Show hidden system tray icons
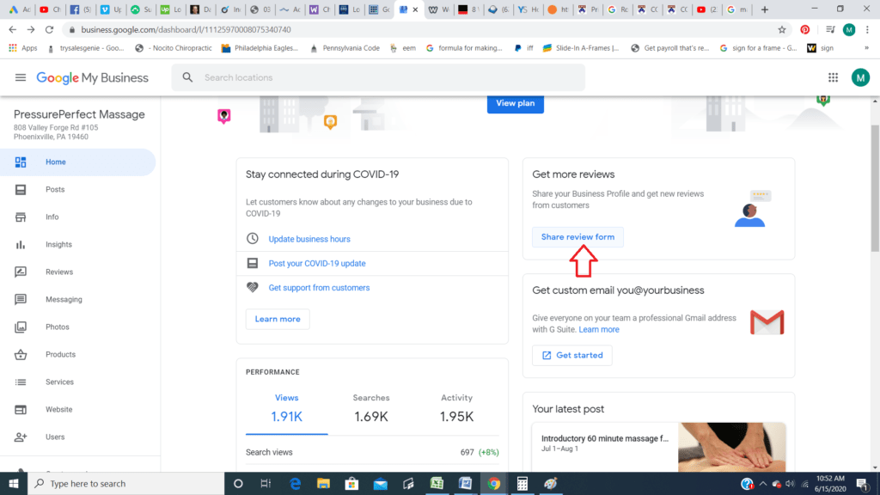The image size is (880, 495). [x=763, y=483]
